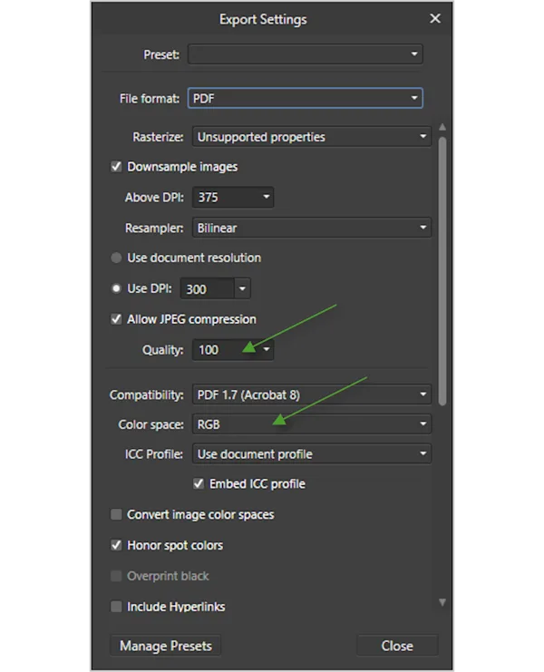Open the Above DPI dropdown arrow
544x672 pixels.
click(x=266, y=197)
